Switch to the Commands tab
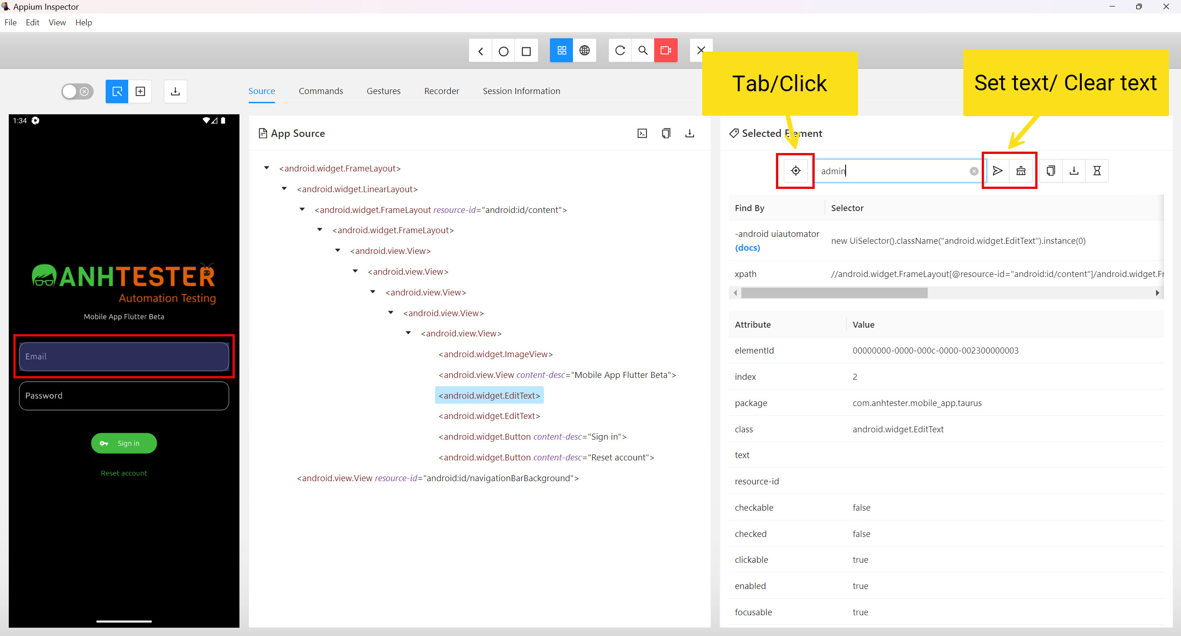Screen dimensions: 1181x636 (x=321, y=91)
